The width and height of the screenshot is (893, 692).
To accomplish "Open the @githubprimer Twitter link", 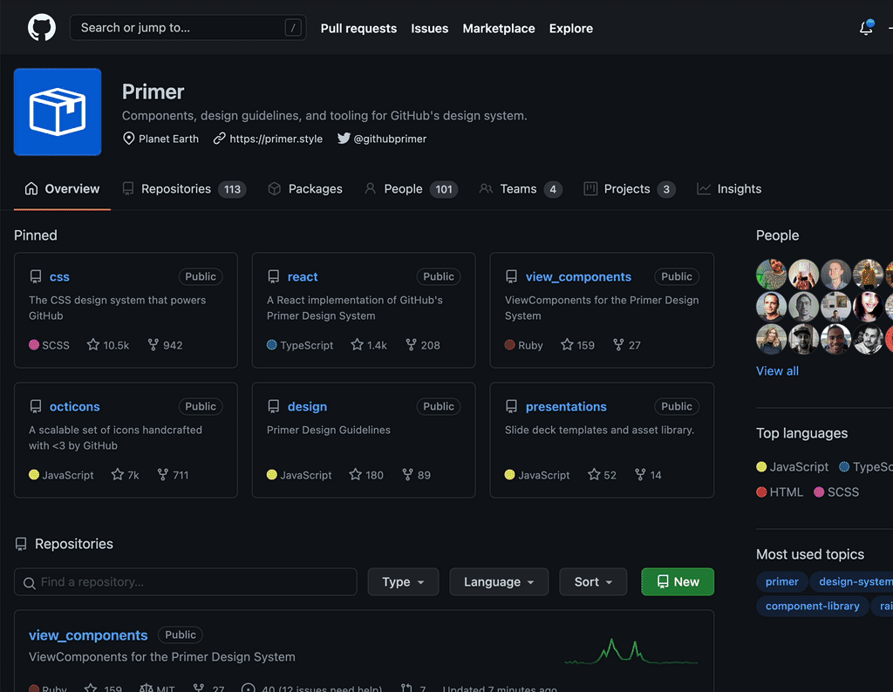I will coord(390,139).
